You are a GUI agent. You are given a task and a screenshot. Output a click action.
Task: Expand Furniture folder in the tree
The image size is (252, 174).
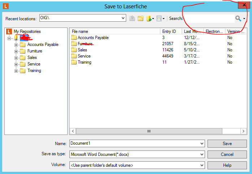pos(16,51)
